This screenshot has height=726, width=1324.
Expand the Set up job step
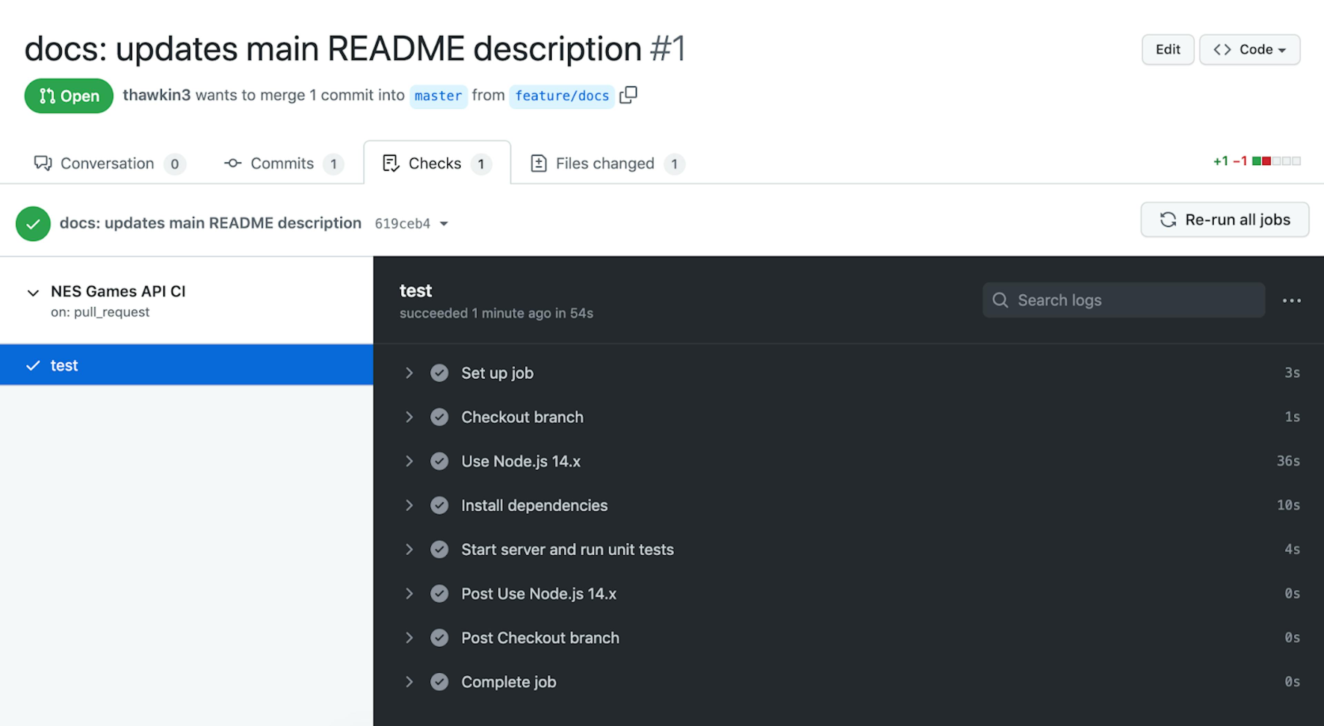[410, 373]
